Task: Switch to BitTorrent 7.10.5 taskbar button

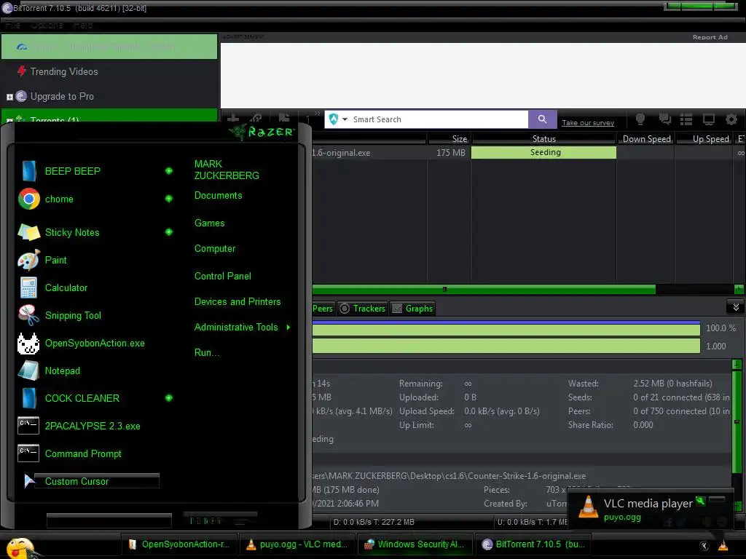Action: [x=533, y=544]
